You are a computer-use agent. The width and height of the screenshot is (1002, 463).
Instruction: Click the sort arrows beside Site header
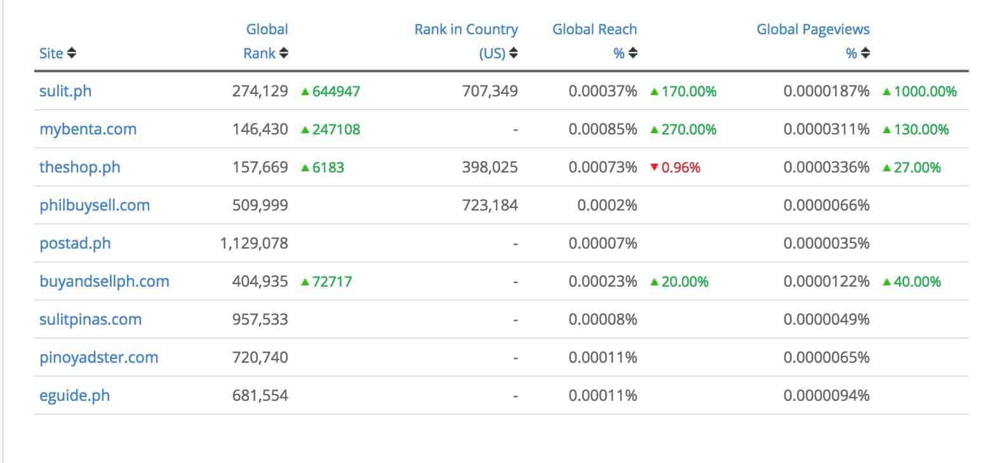[x=72, y=53]
